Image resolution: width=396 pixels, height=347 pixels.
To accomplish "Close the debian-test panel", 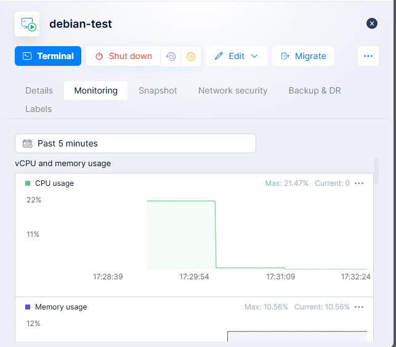I will point(372,23).
